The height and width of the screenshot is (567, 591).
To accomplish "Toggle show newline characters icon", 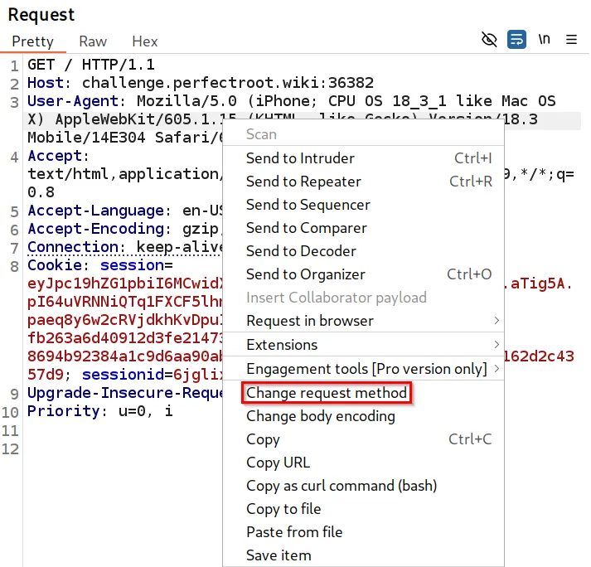I will tap(545, 39).
